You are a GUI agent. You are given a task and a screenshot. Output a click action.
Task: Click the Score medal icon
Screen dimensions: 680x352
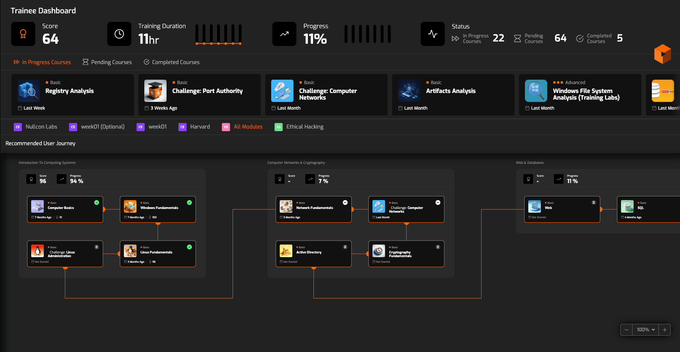23,34
